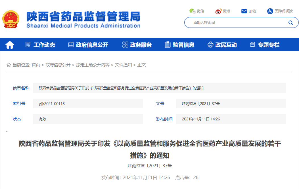Image resolution: width=299 pixels, height=189 pixels.
Task: Click the 陕西省药品监督管理局 site title
Action: [83, 17]
